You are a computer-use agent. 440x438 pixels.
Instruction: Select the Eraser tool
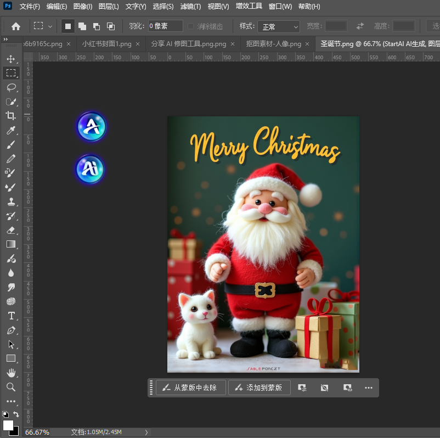click(10, 230)
